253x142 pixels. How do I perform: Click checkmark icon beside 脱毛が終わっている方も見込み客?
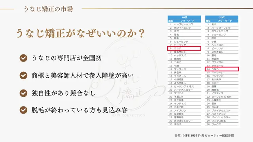point(23,110)
